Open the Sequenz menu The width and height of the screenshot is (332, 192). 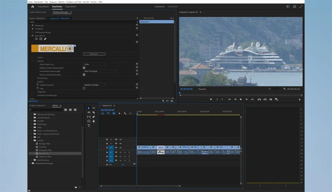[x=53, y=2]
